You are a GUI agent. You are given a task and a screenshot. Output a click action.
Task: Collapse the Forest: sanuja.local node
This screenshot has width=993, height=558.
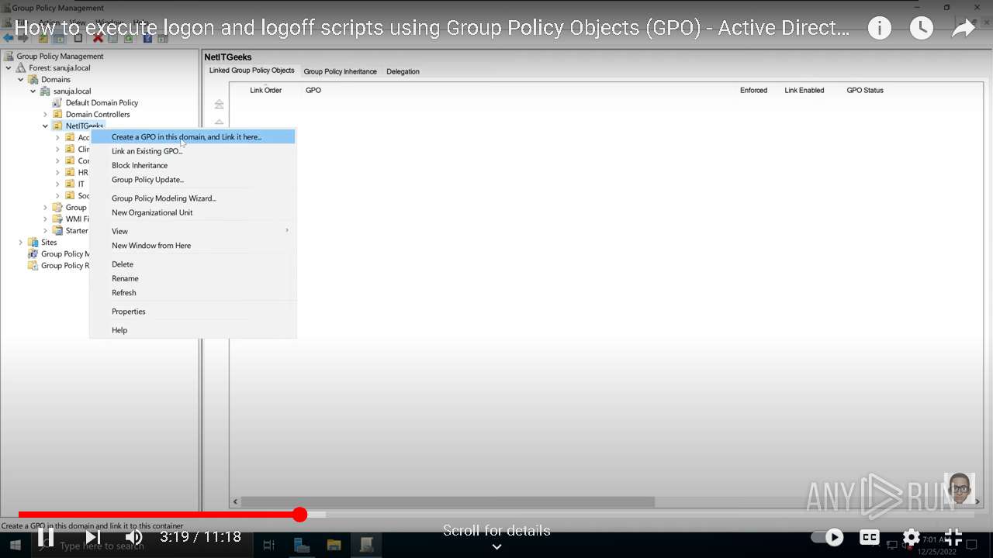pos(9,68)
